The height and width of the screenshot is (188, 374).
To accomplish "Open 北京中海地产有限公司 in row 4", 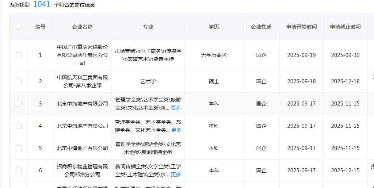I will point(82,126).
